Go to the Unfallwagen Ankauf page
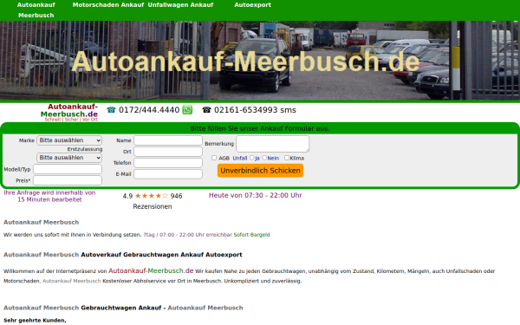Screen dimensions: 520x325 (180, 5)
